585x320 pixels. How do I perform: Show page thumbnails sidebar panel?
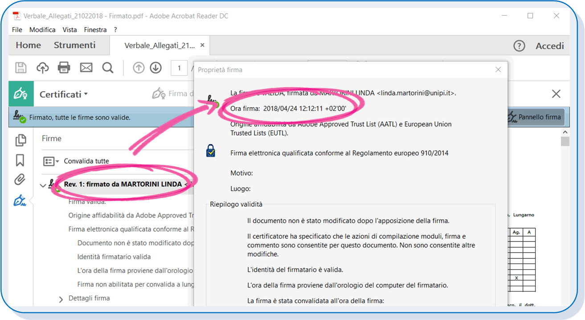tap(20, 140)
